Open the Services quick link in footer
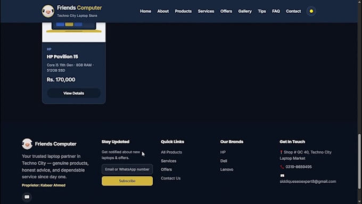Viewport: 362px width, 204px height. tap(169, 161)
